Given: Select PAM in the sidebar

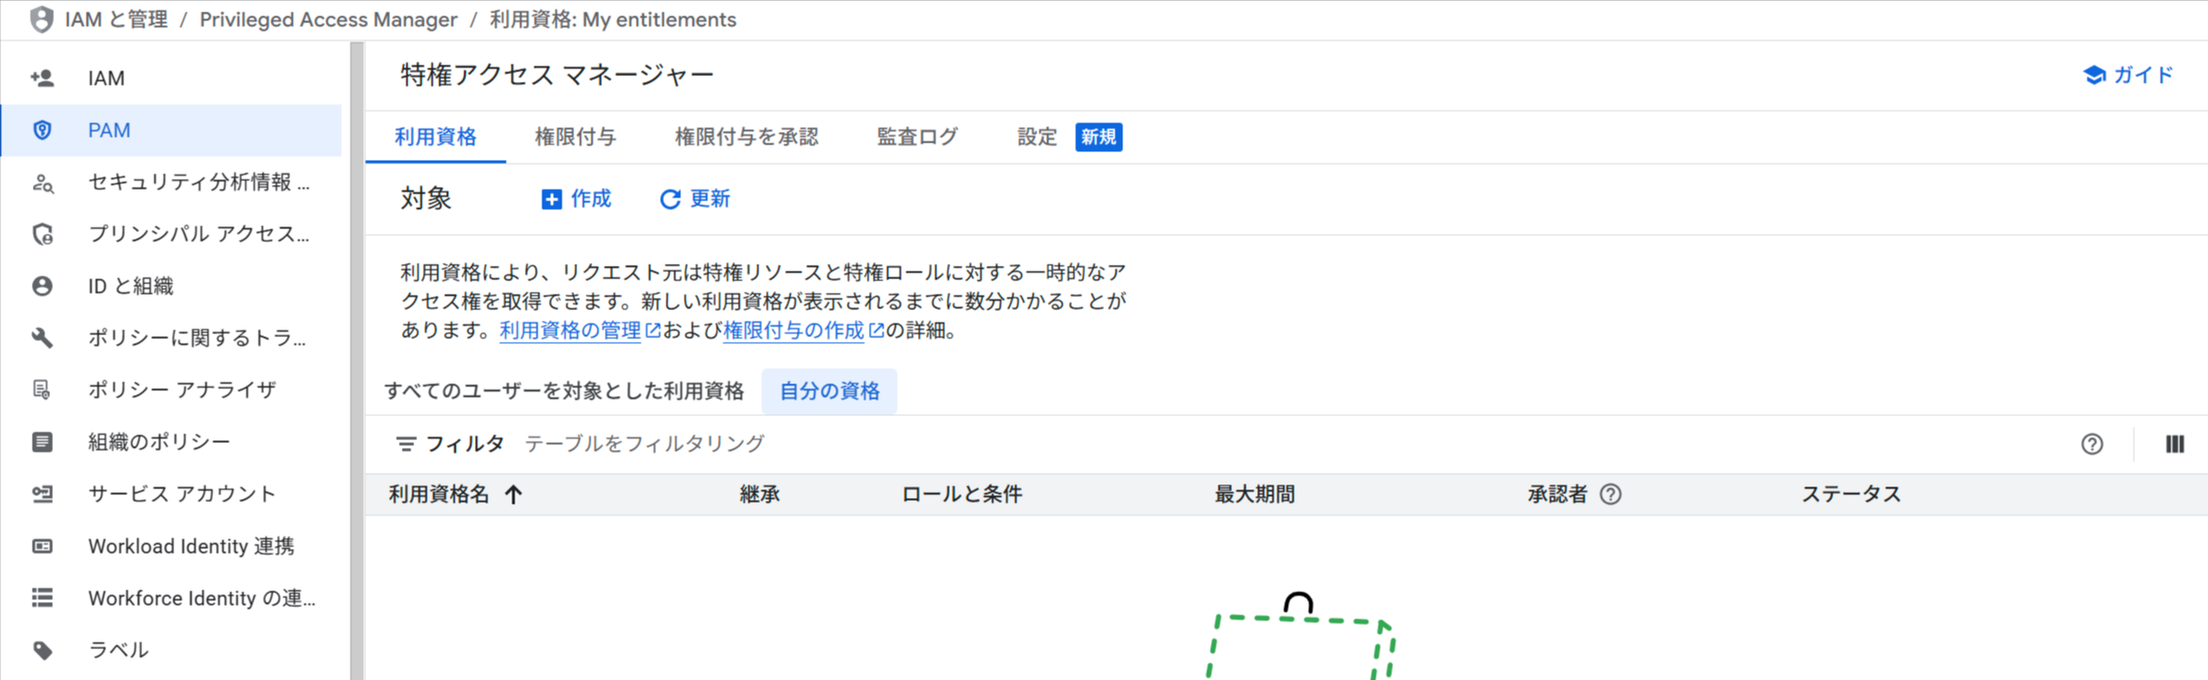Looking at the screenshot, I should click(171, 130).
